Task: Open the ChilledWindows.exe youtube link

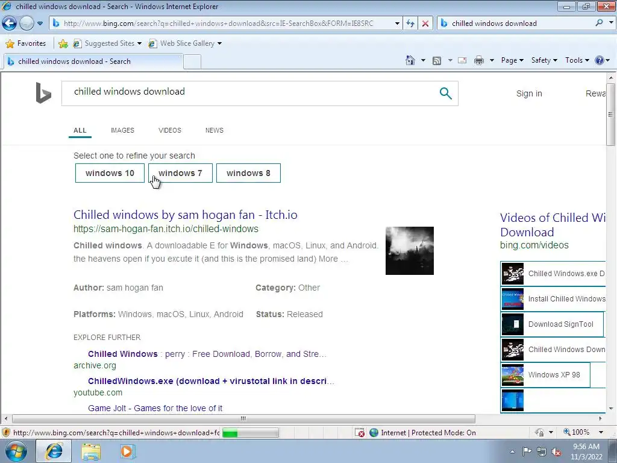Action: [x=211, y=381]
